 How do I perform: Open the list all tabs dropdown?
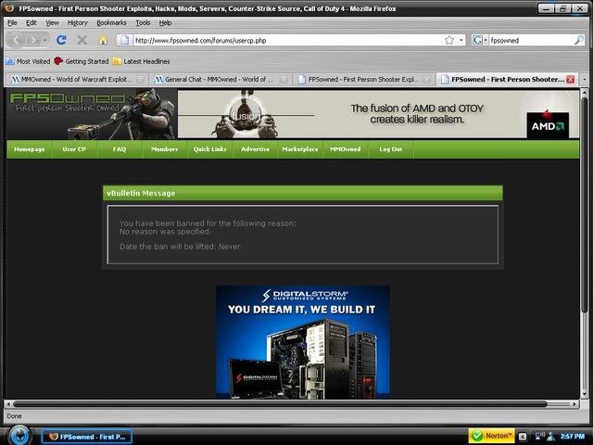coord(585,80)
